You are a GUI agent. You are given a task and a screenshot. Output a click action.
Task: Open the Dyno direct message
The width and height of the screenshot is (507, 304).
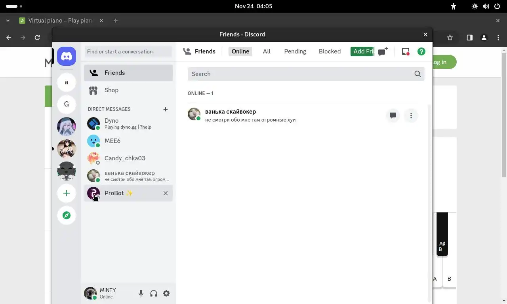[x=128, y=123]
